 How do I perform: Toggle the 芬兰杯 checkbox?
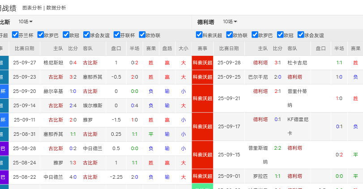coord(15,34)
